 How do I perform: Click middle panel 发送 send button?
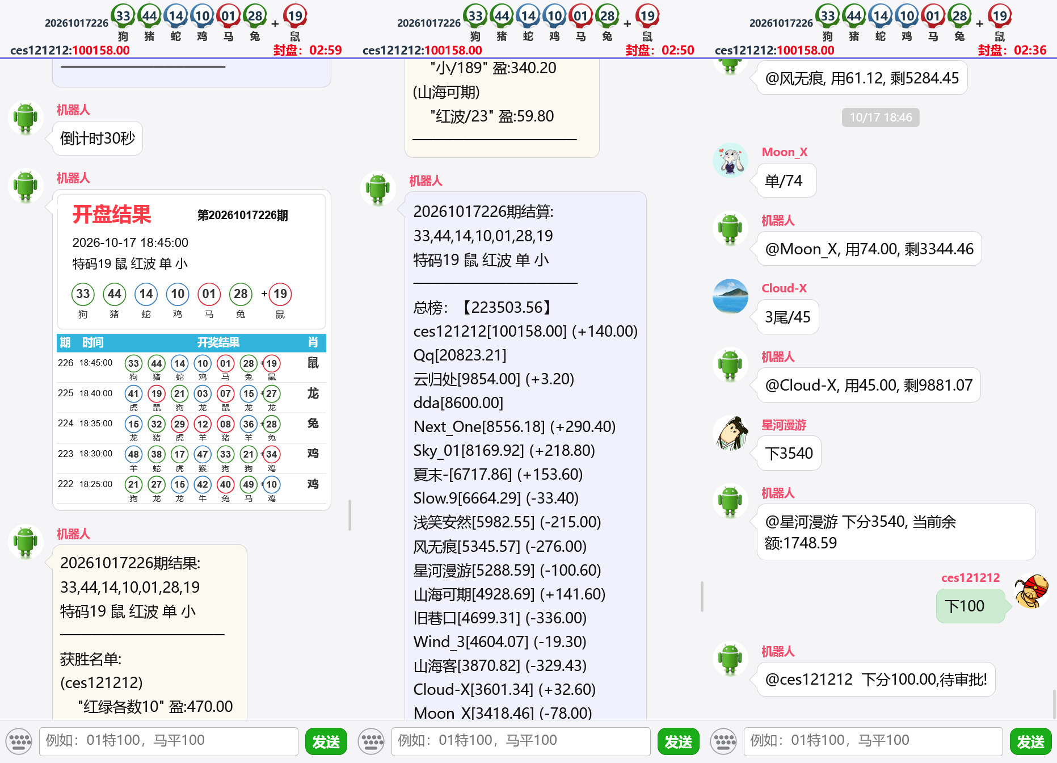click(x=679, y=741)
